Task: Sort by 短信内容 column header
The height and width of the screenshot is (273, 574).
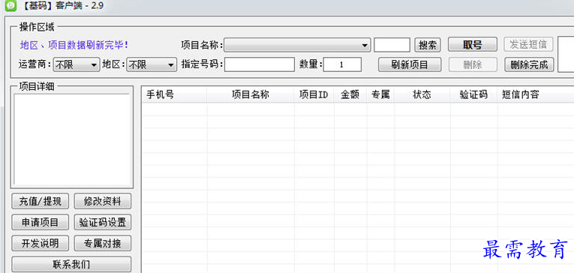Action: click(x=536, y=94)
